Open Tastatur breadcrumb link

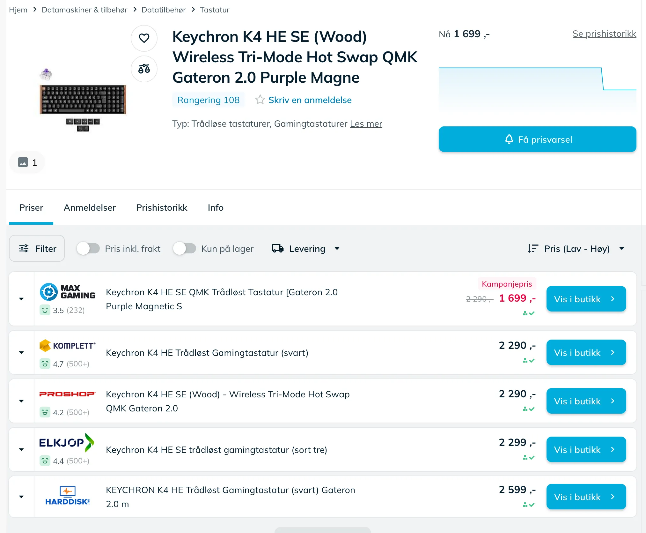pos(215,10)
